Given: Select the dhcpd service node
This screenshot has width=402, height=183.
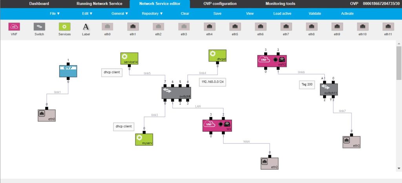Looking at the screenshot, I should tap(217, 56).
